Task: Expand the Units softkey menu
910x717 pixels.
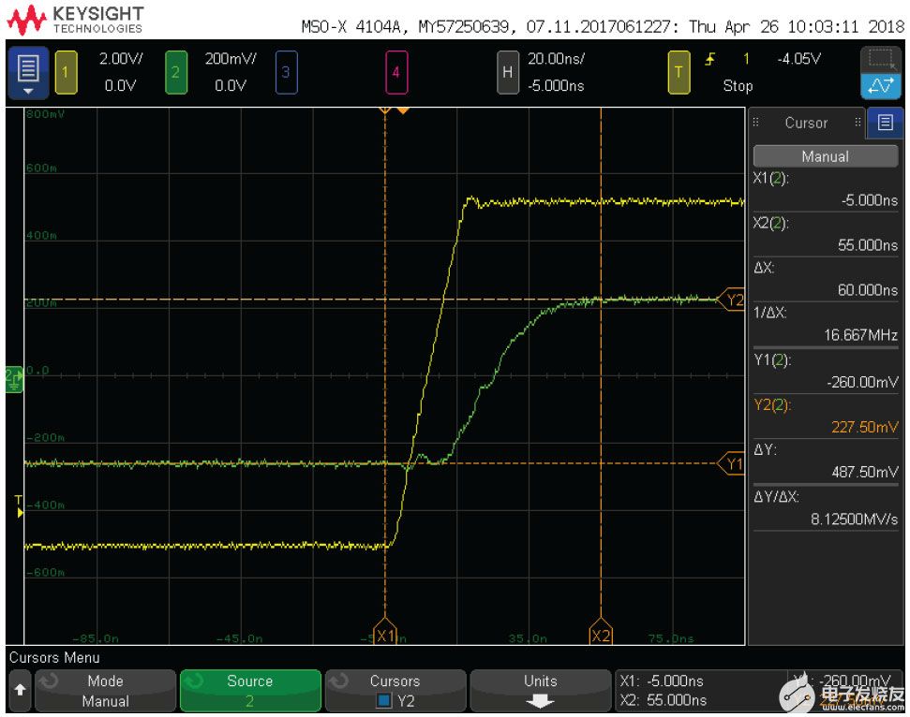Action: pyautogui.click(x=540, y=691)
